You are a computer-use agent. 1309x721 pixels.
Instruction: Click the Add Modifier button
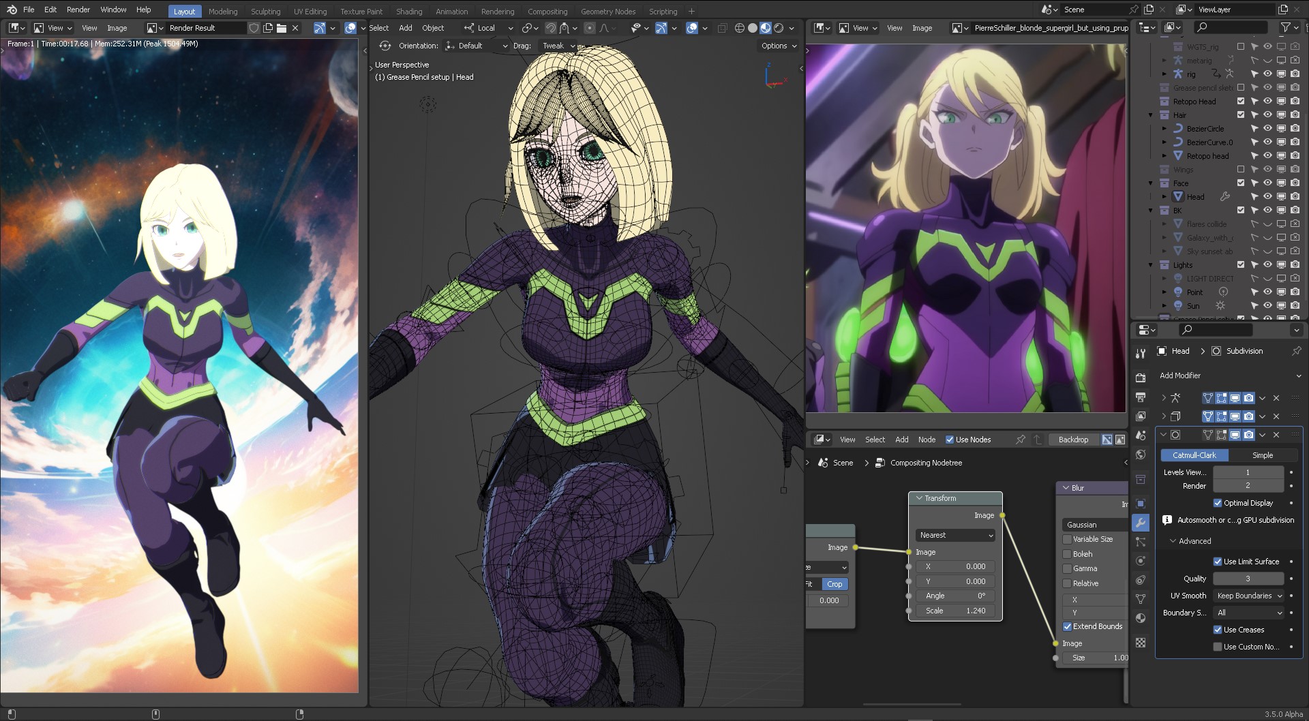click(1180, 375)
